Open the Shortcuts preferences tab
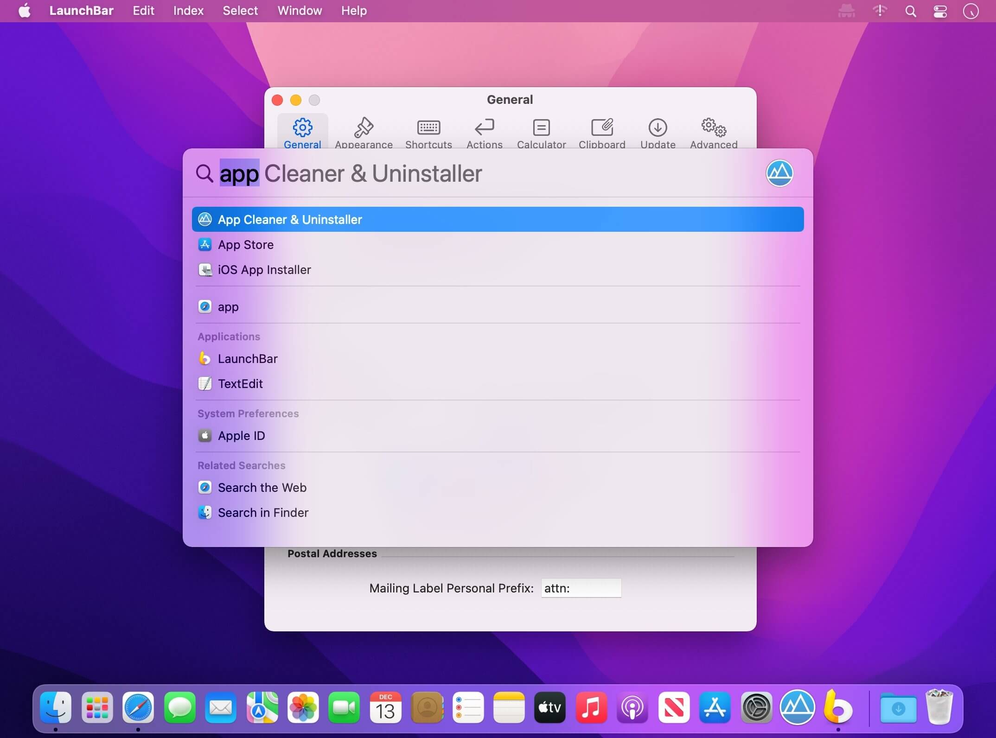 pos(428,133)
